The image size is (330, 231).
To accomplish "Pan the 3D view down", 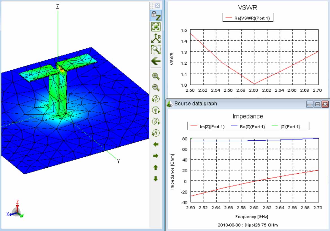I will coord(156,179).
